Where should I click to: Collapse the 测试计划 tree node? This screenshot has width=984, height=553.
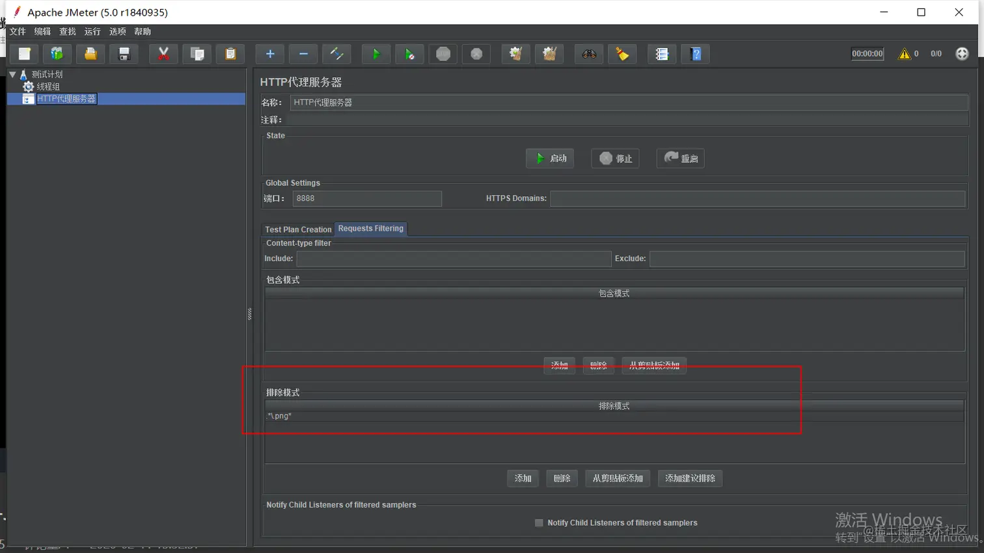tap(12, 75)
